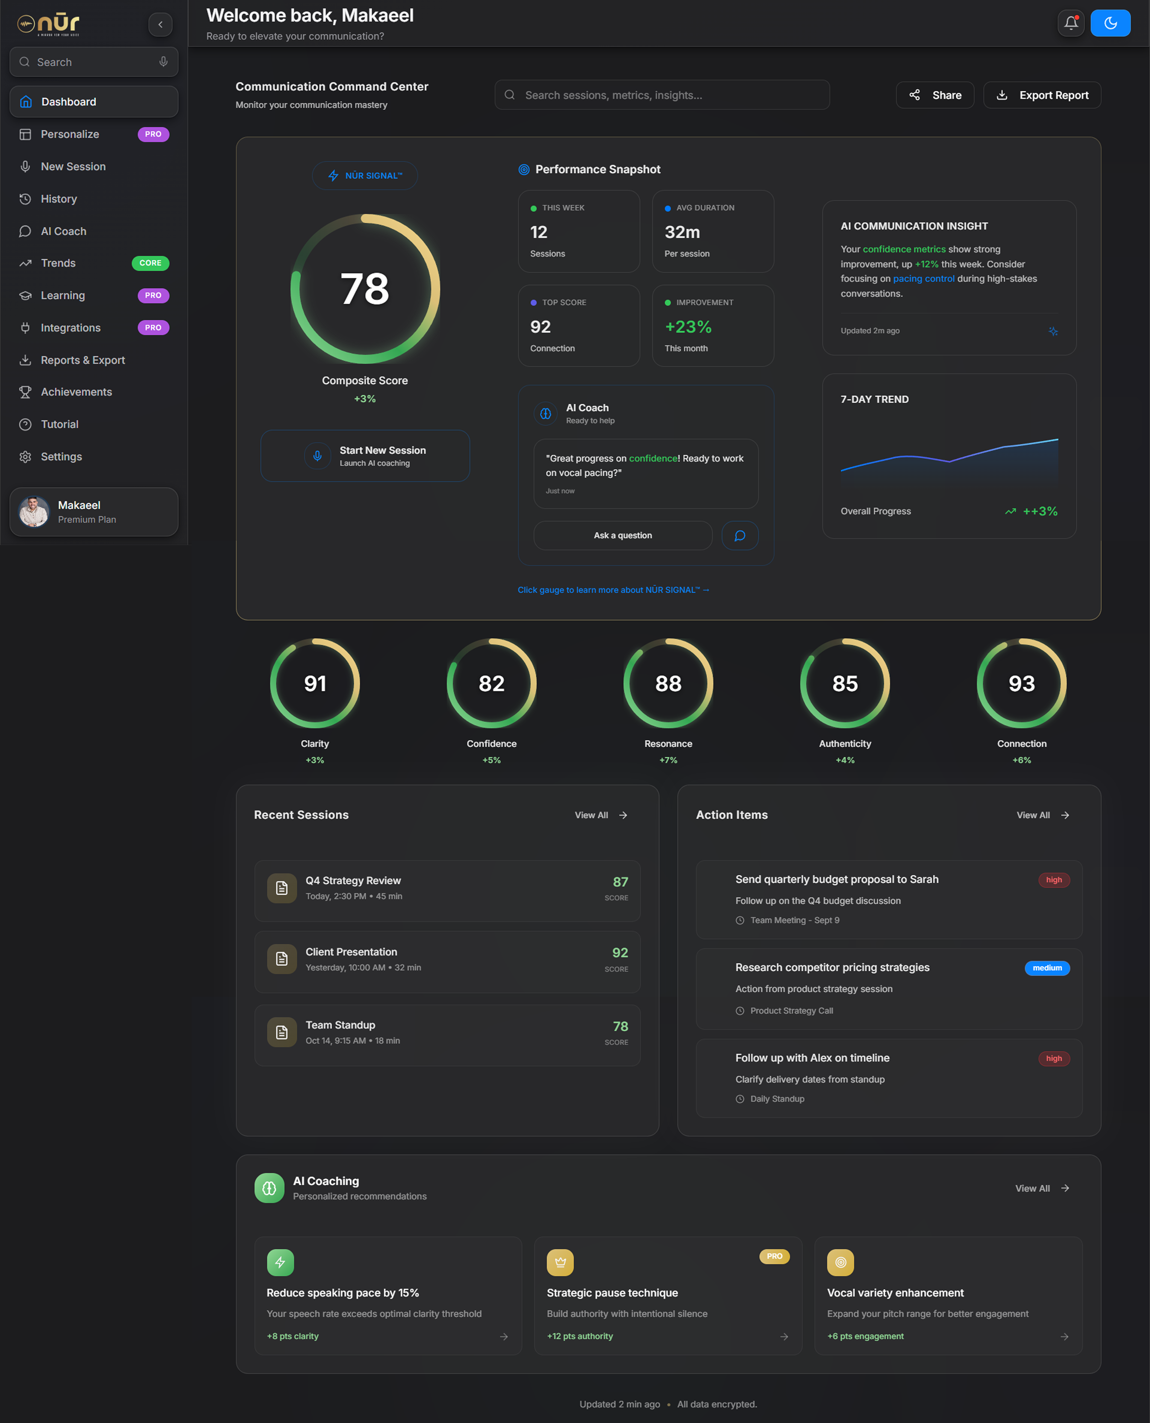Image resolution: width=1150 pixels, height=1423 pixels.
Task: Click the green brain AI Coaching icon
Action: click(269, 1188)
